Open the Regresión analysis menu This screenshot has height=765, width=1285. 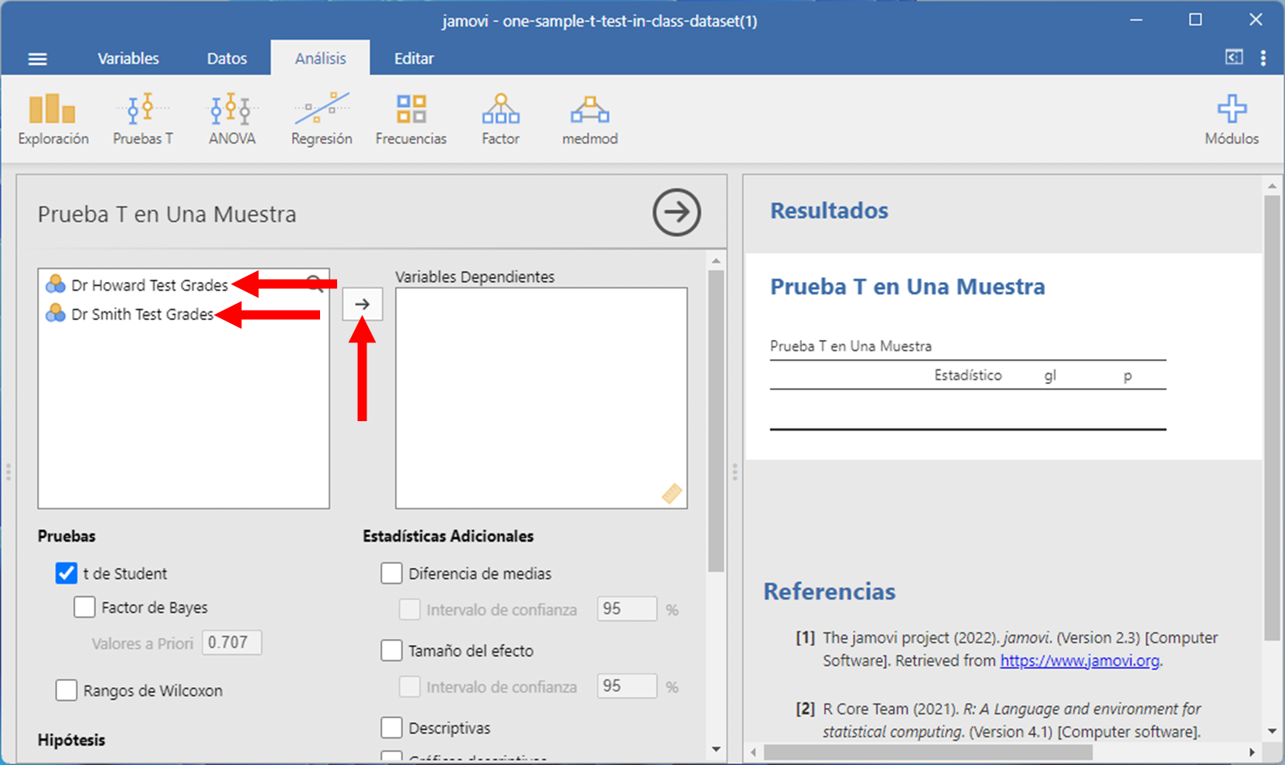click(322, 119)
